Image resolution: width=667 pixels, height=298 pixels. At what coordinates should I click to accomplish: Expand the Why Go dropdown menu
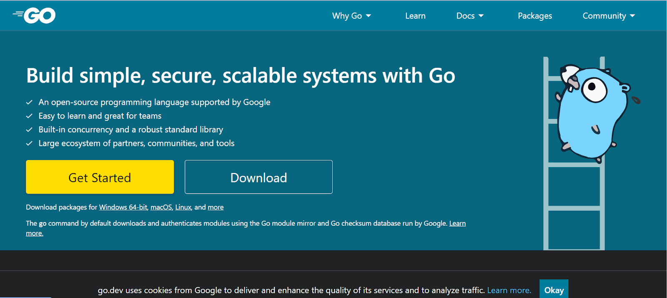(x=351, y=16)
